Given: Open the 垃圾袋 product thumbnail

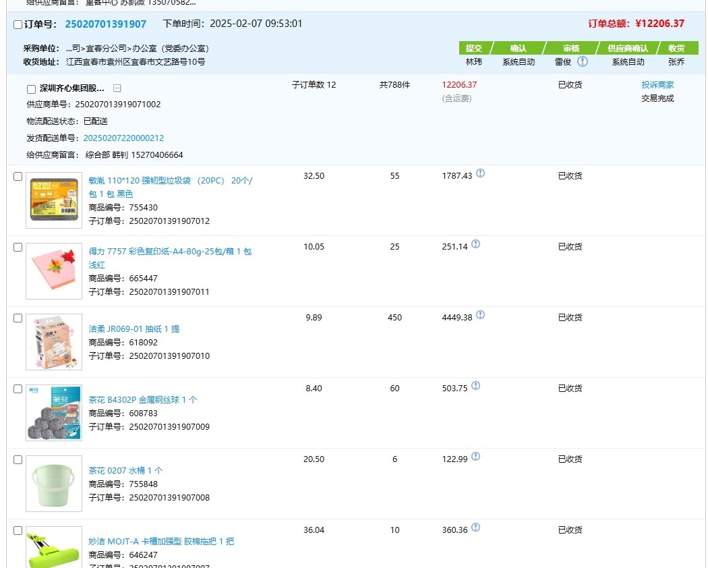Looking at the screenshot, I should point(54,200).
